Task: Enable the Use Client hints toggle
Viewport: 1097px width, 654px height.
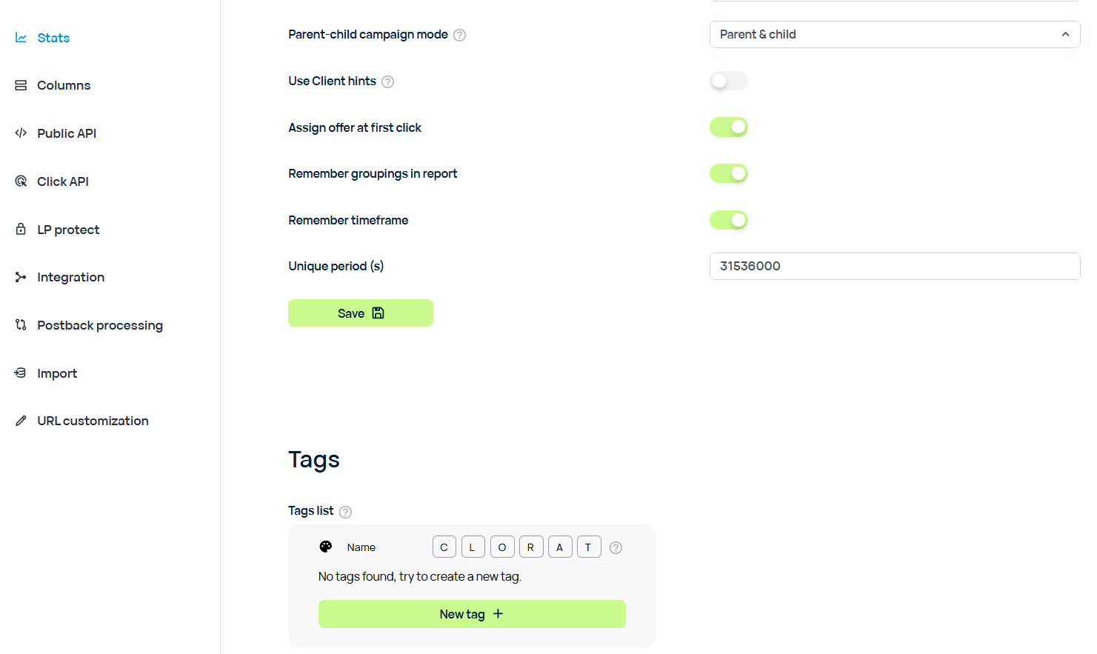Action: tap(729, 81)
